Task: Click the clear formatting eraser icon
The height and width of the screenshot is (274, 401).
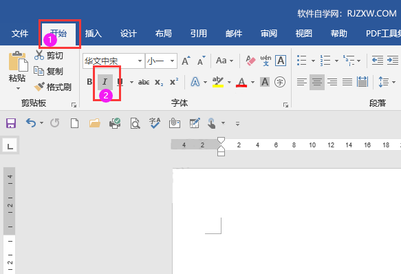Action: (x=250, y=61)
